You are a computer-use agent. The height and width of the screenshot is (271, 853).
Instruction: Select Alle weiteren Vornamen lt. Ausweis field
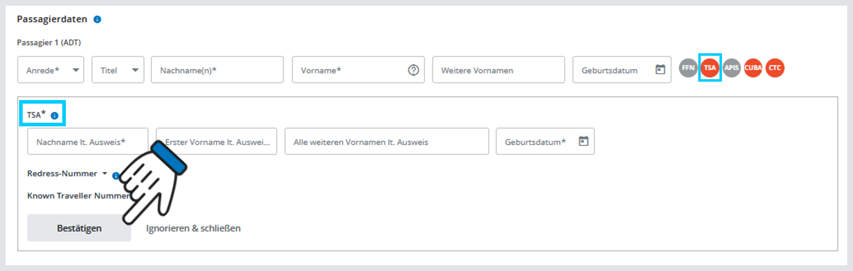(x=386, y=142)
